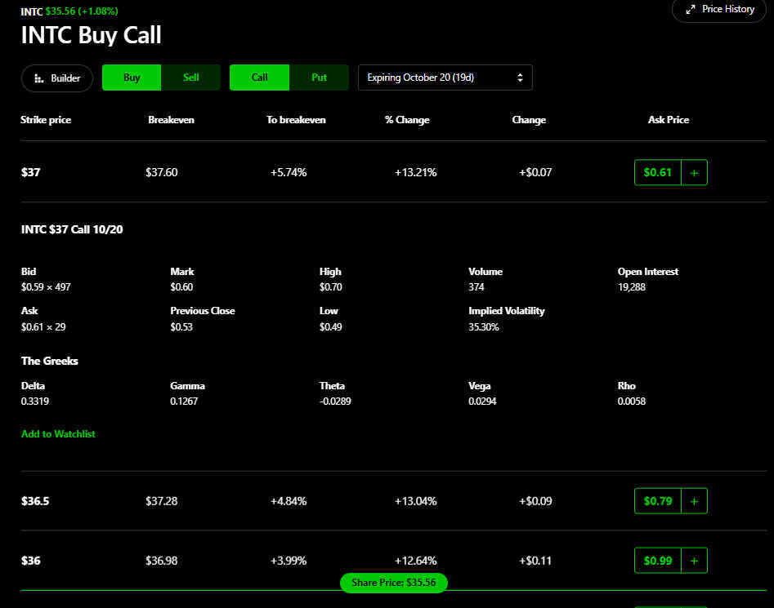
Task: Select the Buy toggle option
Action: click(132, 78)
